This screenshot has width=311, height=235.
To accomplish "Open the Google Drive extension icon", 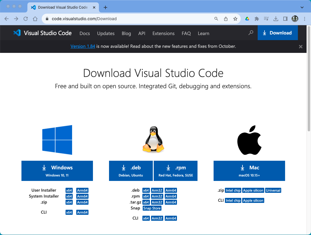I will pos(247,19).
